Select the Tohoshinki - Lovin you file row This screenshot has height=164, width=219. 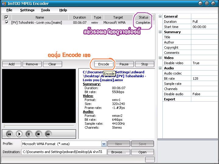pyautogui.click(x=78, y=23)
